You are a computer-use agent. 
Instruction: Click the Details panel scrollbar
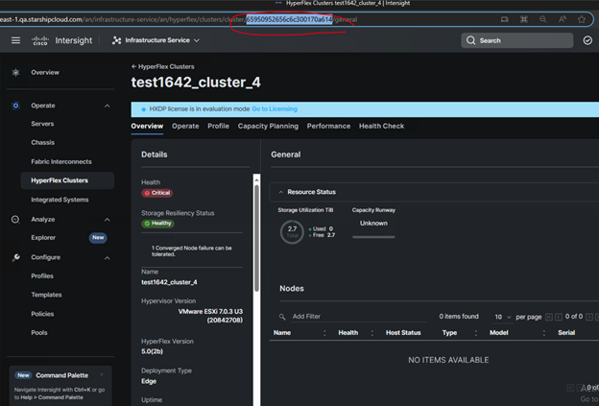(x=256, y=239)
